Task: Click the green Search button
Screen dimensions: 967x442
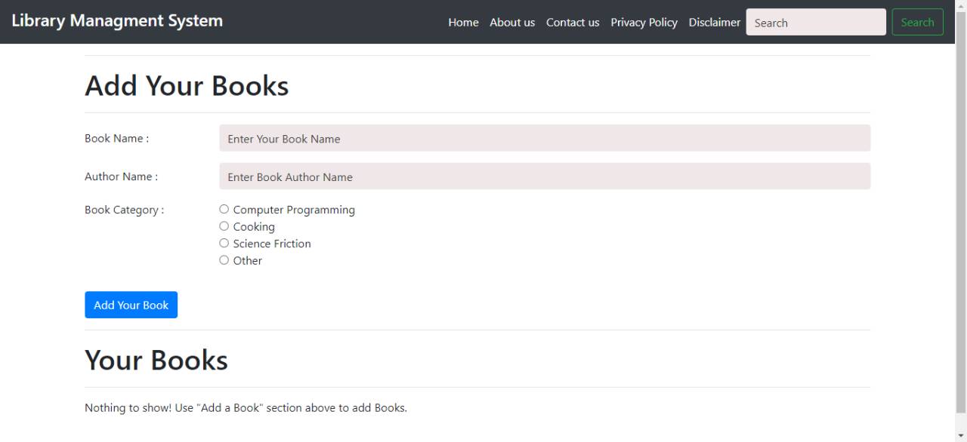Action: tap(917, 23)
